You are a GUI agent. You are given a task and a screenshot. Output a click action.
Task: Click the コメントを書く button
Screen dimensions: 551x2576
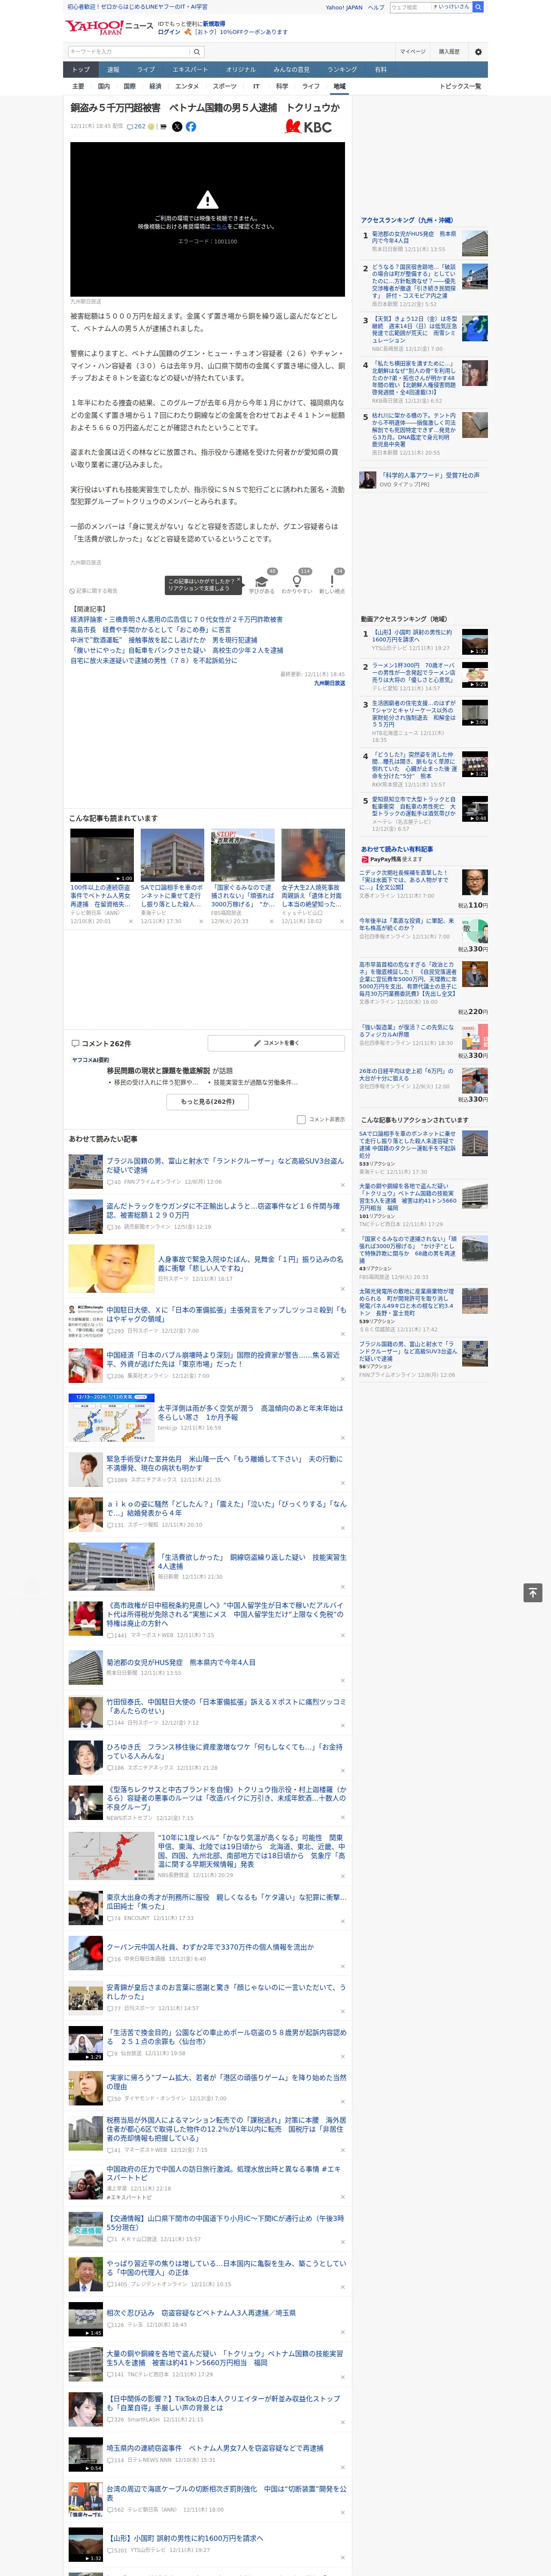(x=276, y=1043)
